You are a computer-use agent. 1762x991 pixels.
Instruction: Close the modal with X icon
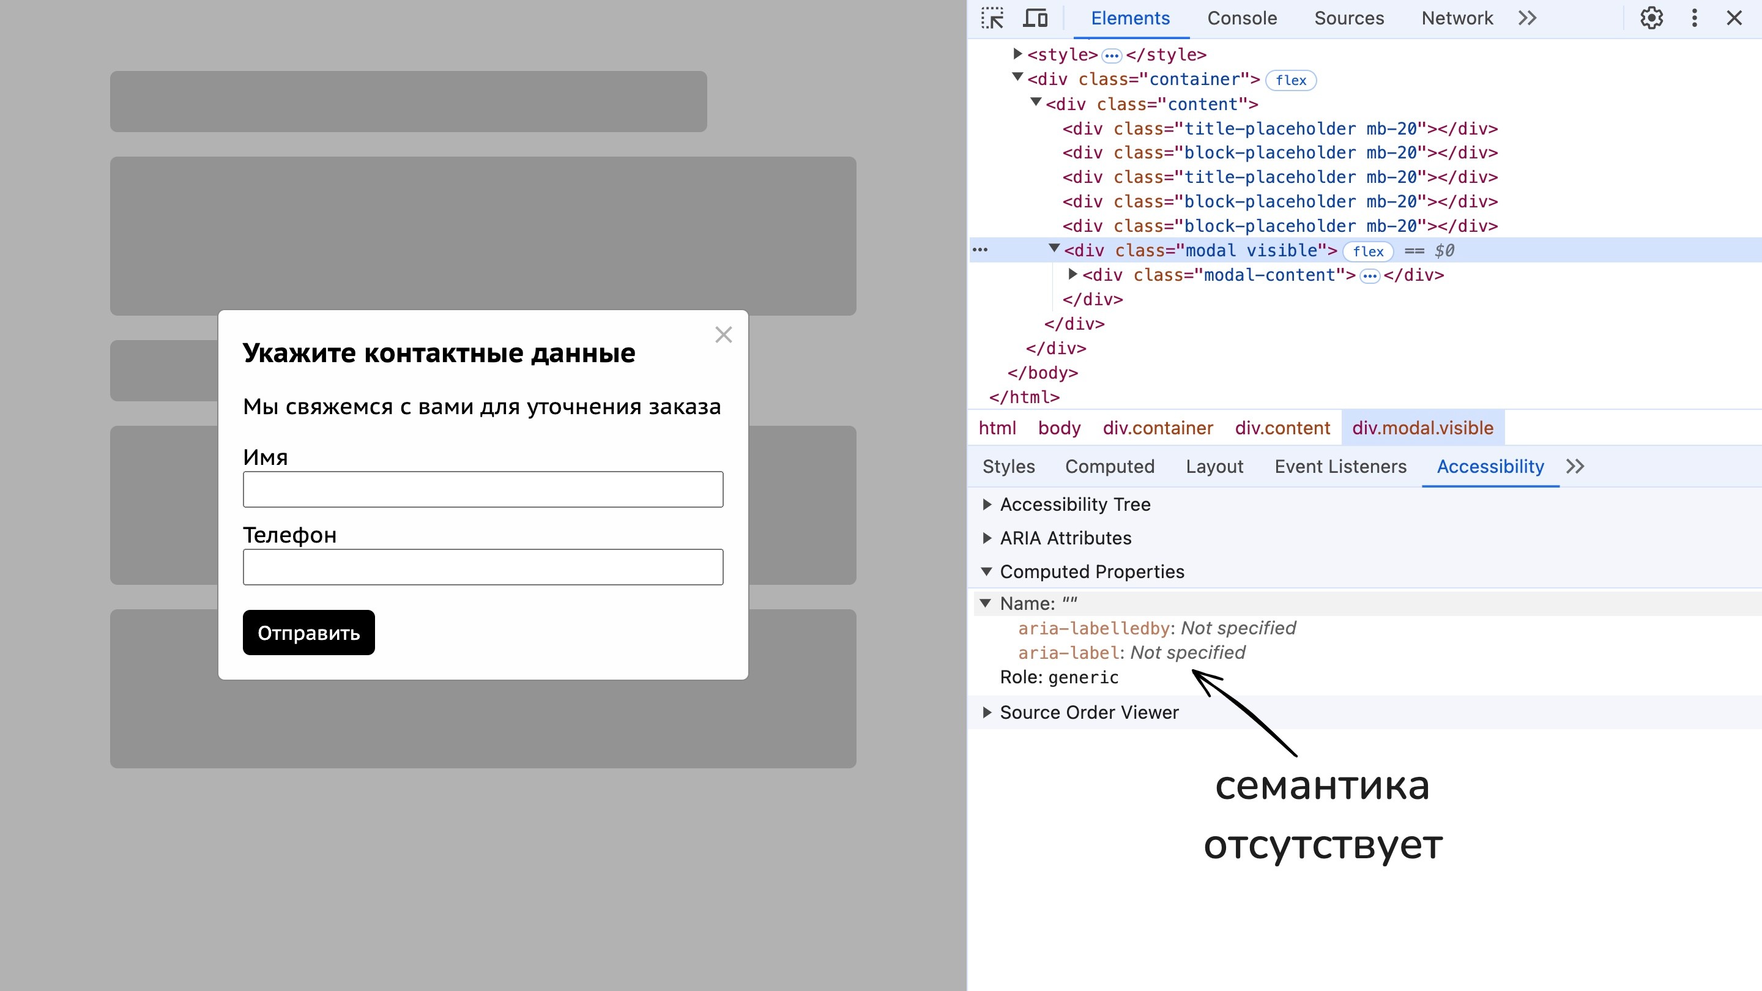point(723,335)
